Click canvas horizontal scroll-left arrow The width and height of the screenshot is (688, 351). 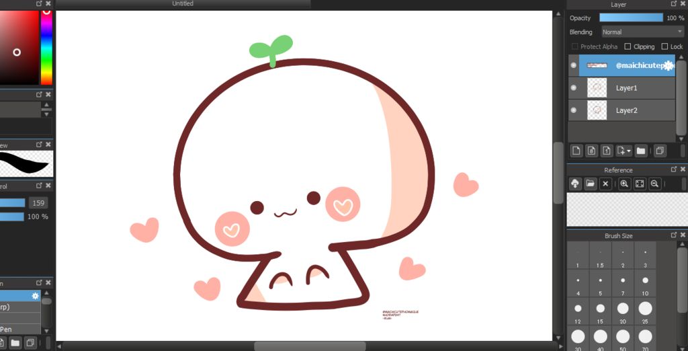pyautogui.click(x=60, y=346)
